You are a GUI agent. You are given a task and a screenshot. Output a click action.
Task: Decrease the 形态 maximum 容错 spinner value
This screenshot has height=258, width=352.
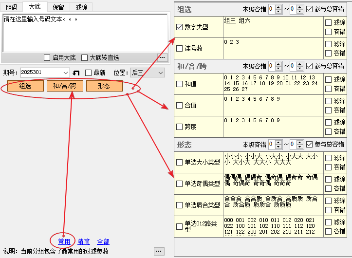pos(299,147)
